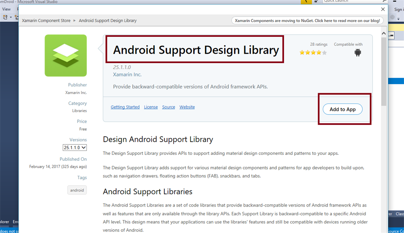Click the Free price text
404x233 pixels.
83,129
